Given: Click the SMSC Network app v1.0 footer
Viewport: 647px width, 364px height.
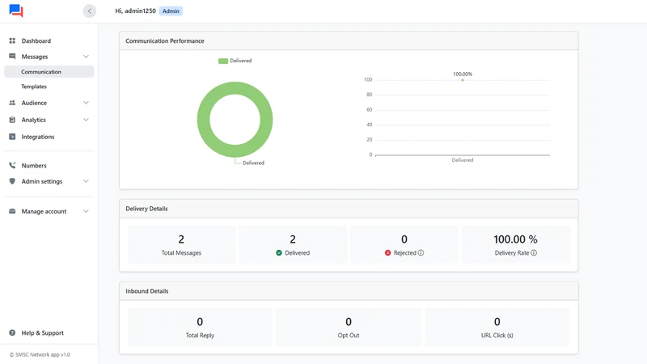Looking at the screenshot, I should click(x=40, y=354).
